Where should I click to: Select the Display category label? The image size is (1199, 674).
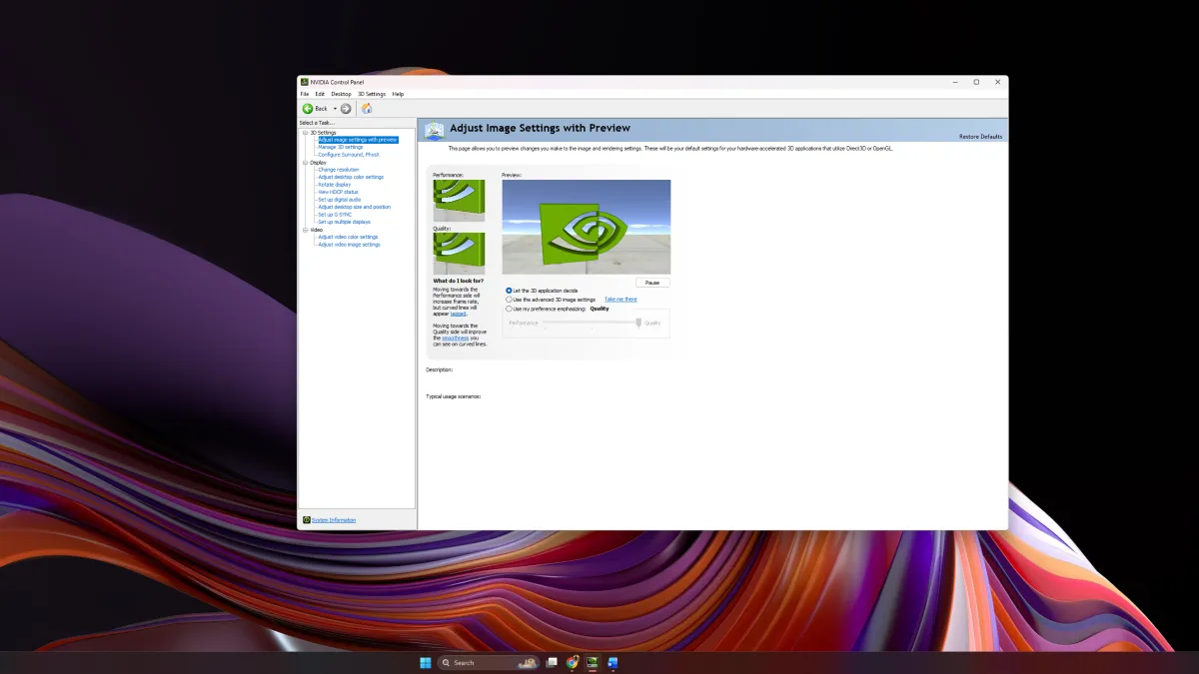[318, 162]
